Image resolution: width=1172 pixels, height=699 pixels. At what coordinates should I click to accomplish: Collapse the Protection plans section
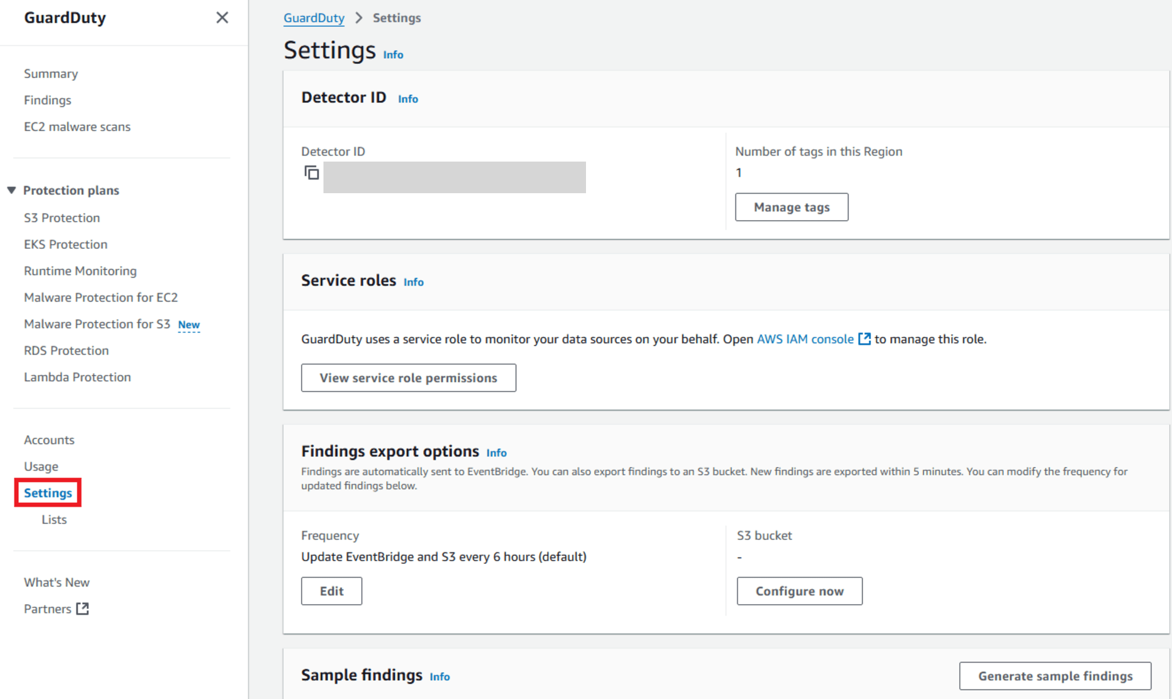tap(12, 190)
